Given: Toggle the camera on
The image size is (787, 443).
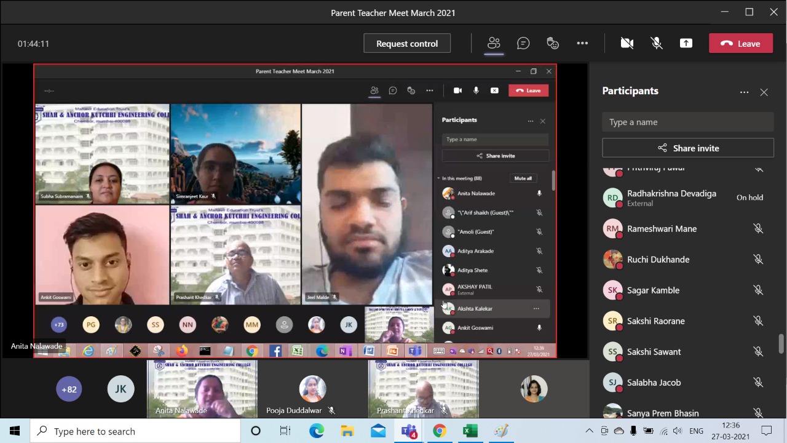Looking at the screenshot, I should tap(627, 43).
